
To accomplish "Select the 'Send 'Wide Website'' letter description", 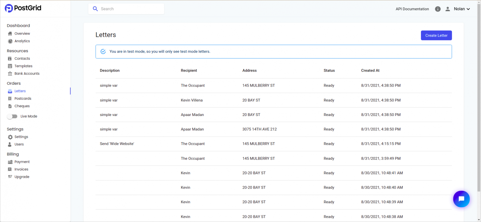I will [x=117, y=144].
